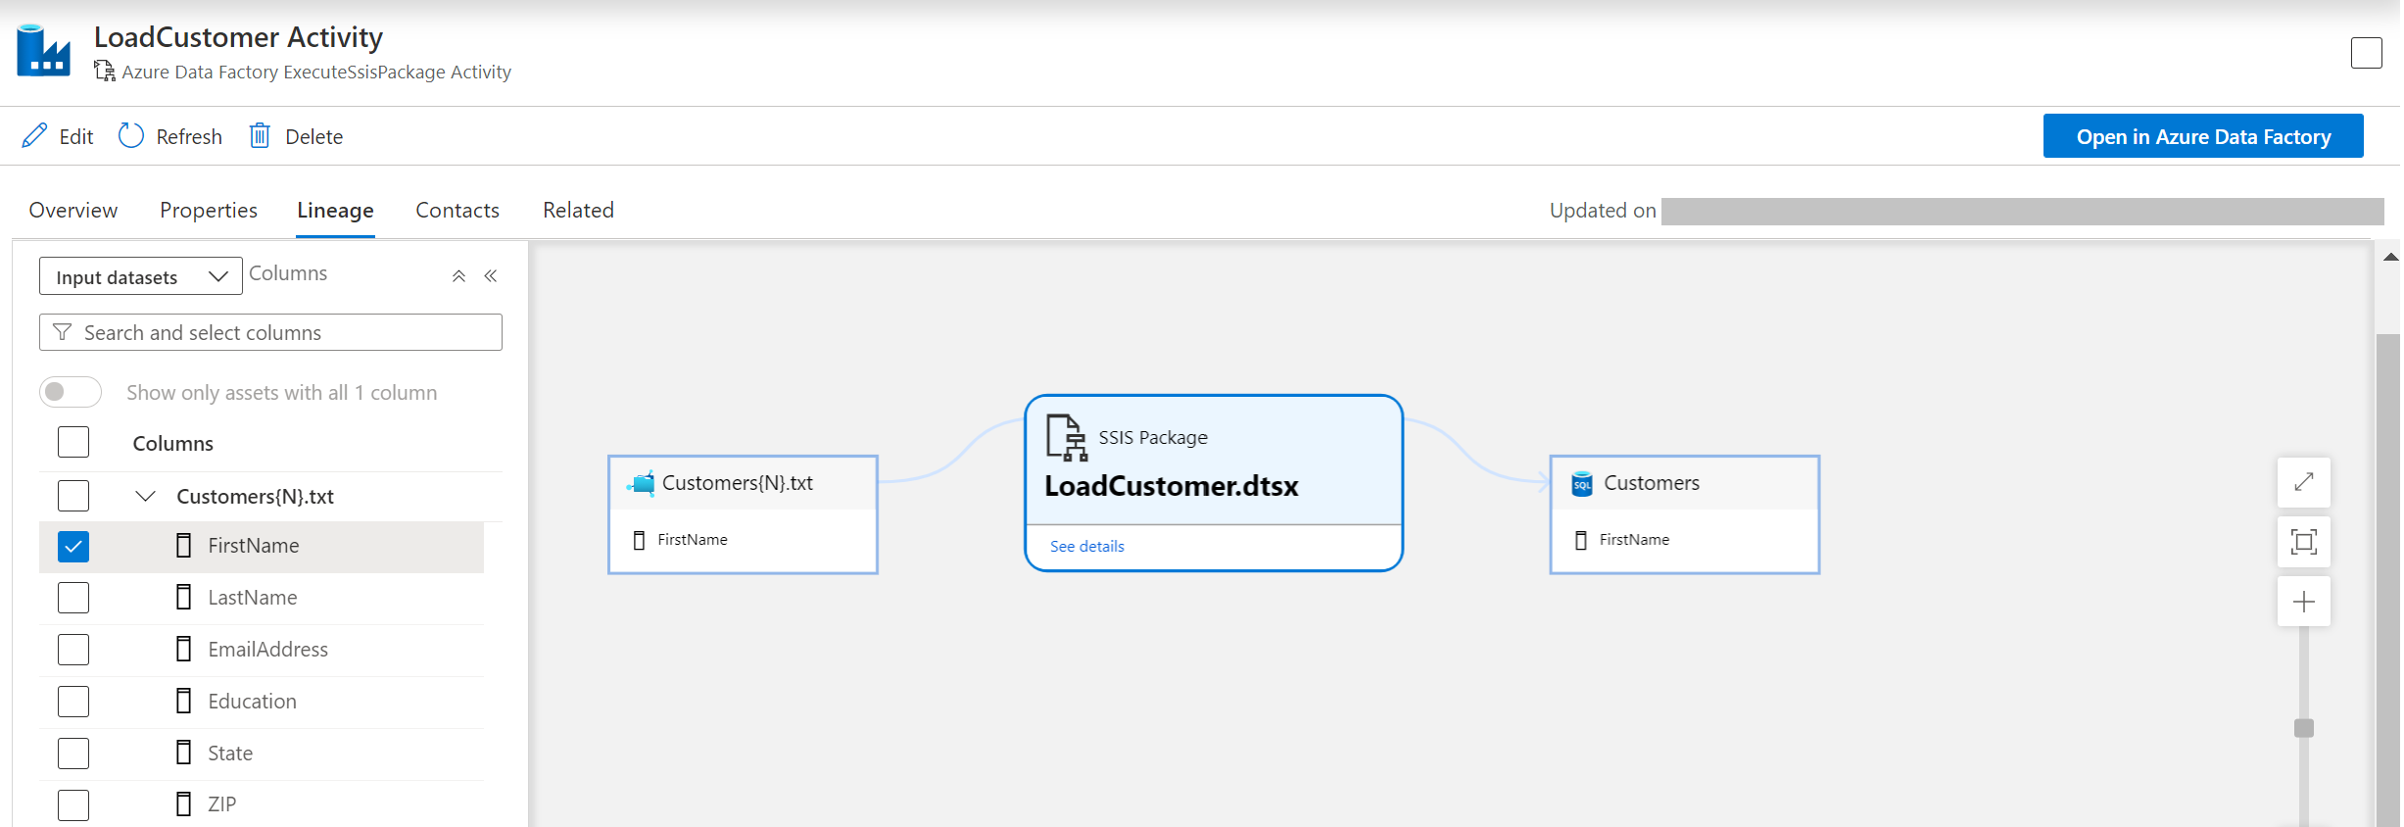The width and height of the screenshot is (2404, 827).
Task: Click the expand lineage fullscreen arrow icon
Action: [x=2303, y=482]
